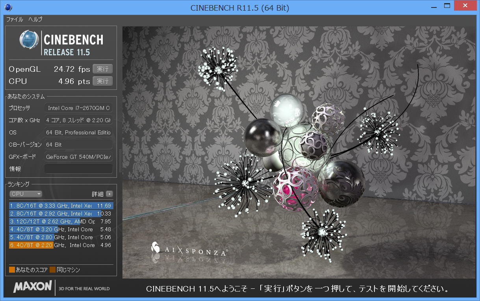Click the orange あなたのスコア legend swatch
Screen dimensions: 480x301
pyautogui.click(x=12, y=270)
